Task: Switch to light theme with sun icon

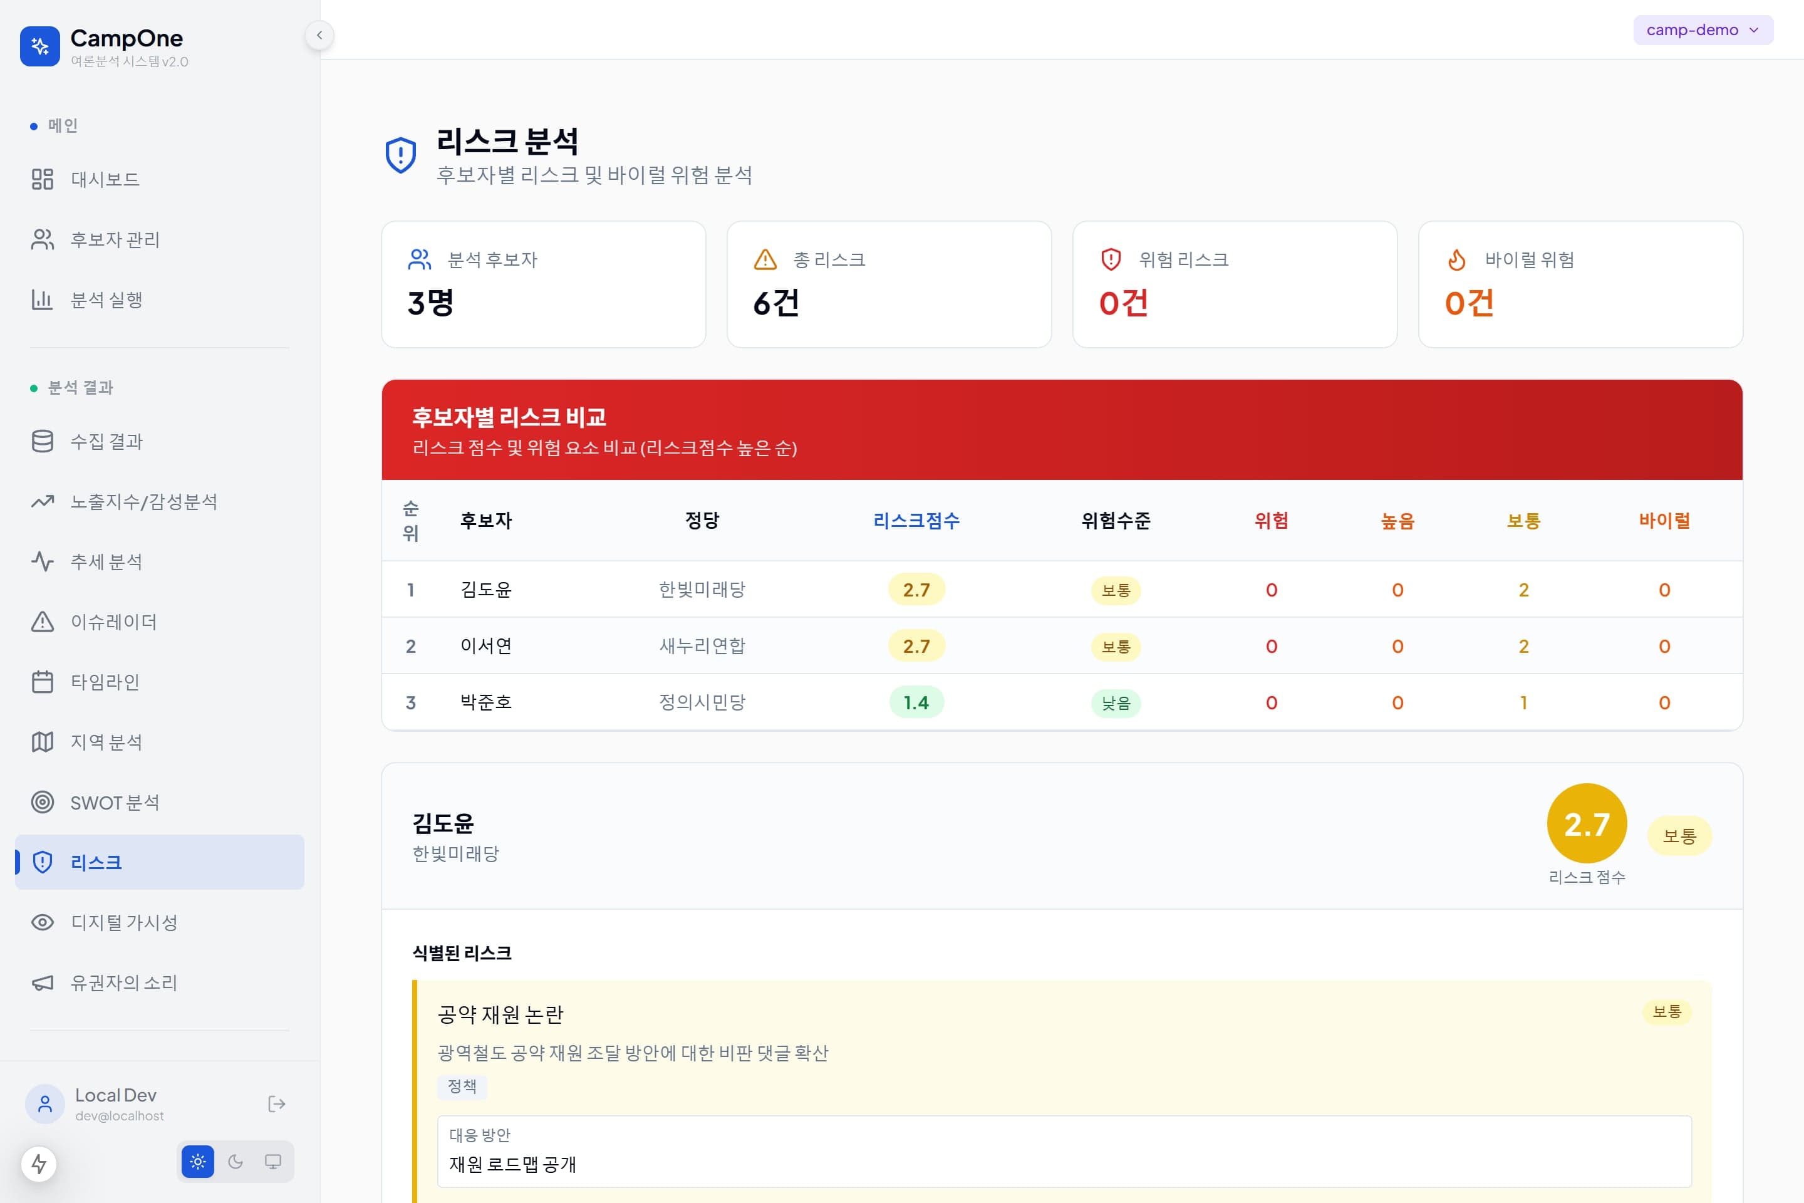Action: (x=198, y=1162)
